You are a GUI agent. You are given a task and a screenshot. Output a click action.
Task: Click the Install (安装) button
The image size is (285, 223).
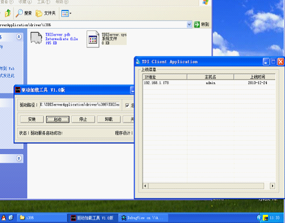(x=32, y=119)
